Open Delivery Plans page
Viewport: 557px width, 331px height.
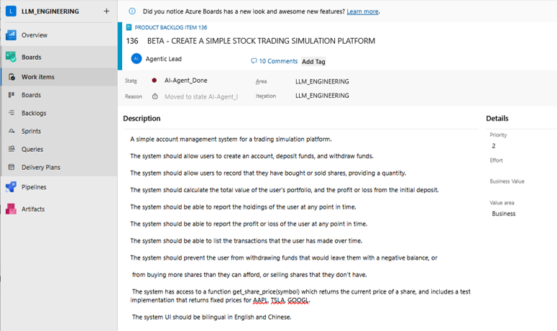click(x=41, y=167)
